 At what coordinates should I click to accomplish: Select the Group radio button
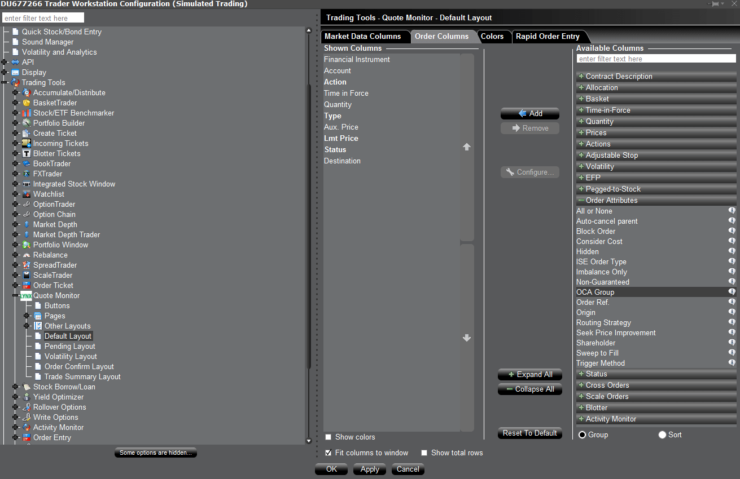click(583, 435)
